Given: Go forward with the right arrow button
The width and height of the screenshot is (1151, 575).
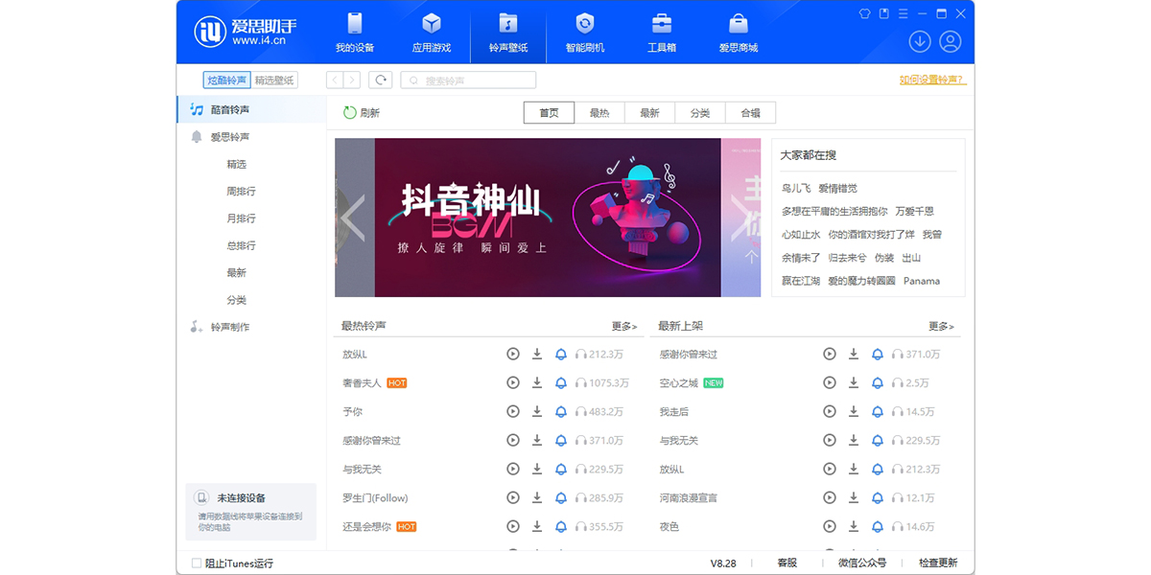Looking at the screenshot, I should 352,80.
